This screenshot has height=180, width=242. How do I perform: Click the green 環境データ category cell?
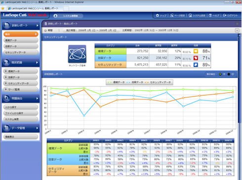pyautogui.click(x=111, y=51)
